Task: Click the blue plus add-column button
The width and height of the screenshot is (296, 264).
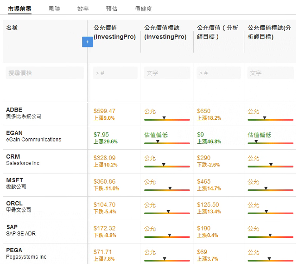Action: point(87,42)
